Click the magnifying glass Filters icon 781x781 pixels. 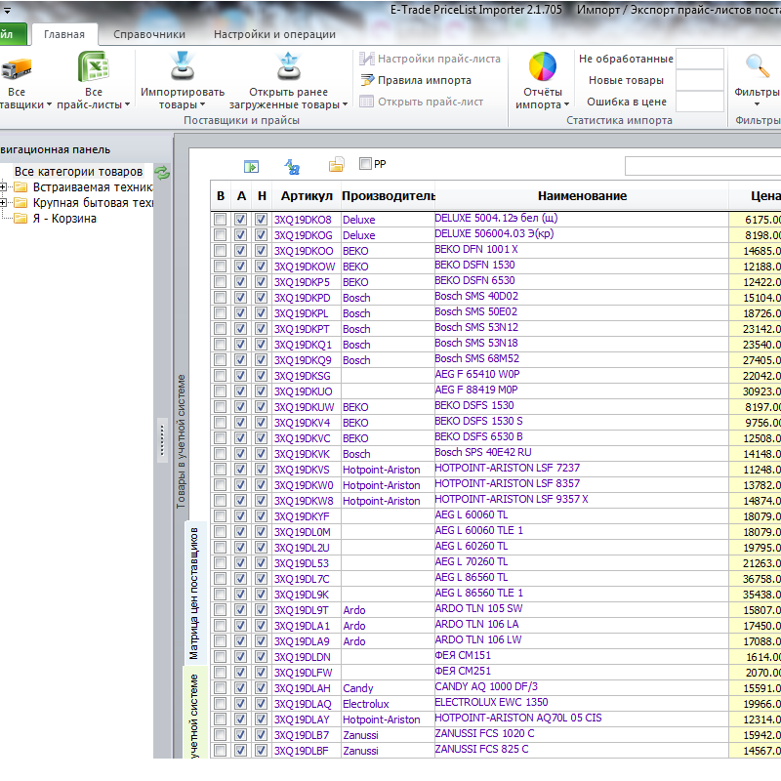pyautogui.click(x=758, y=66)
